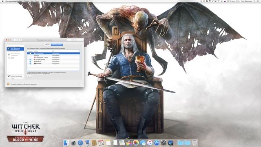
Task: Click the back navigation arrow in preferences window
Action: click(x=14, y=40)
